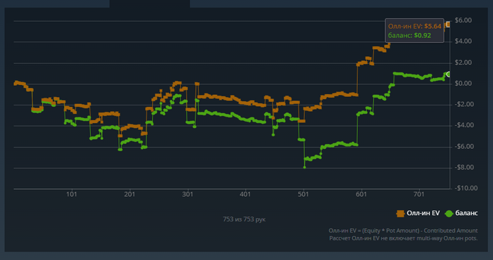The image size is (493, 260).
Task: Click the orange Олл-ин EV legend marker
Action: click(x=400, y=214)
